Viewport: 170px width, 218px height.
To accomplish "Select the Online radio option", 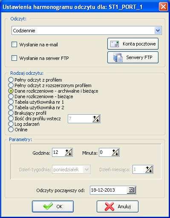I will (11, 130).
